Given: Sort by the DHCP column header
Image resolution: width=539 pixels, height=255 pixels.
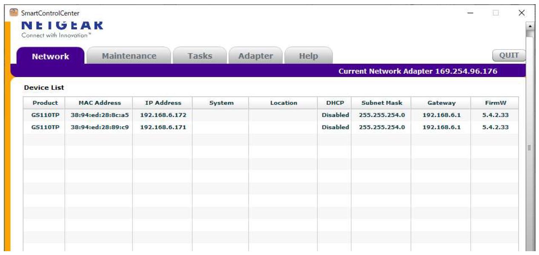Looking at the screenshot, I should click(x=335, y=103).
